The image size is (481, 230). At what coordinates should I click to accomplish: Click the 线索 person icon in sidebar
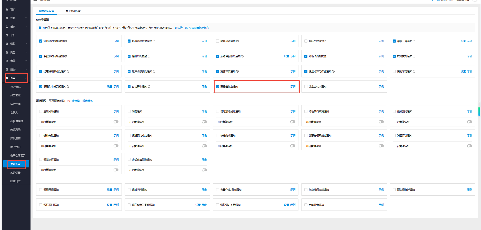[7, 27]
